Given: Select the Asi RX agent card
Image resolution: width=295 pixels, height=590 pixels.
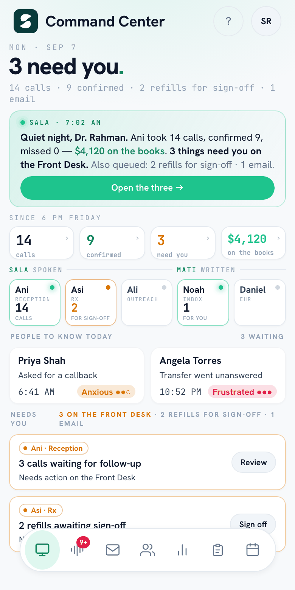Looking at the screenshot, I should (91, 302).
